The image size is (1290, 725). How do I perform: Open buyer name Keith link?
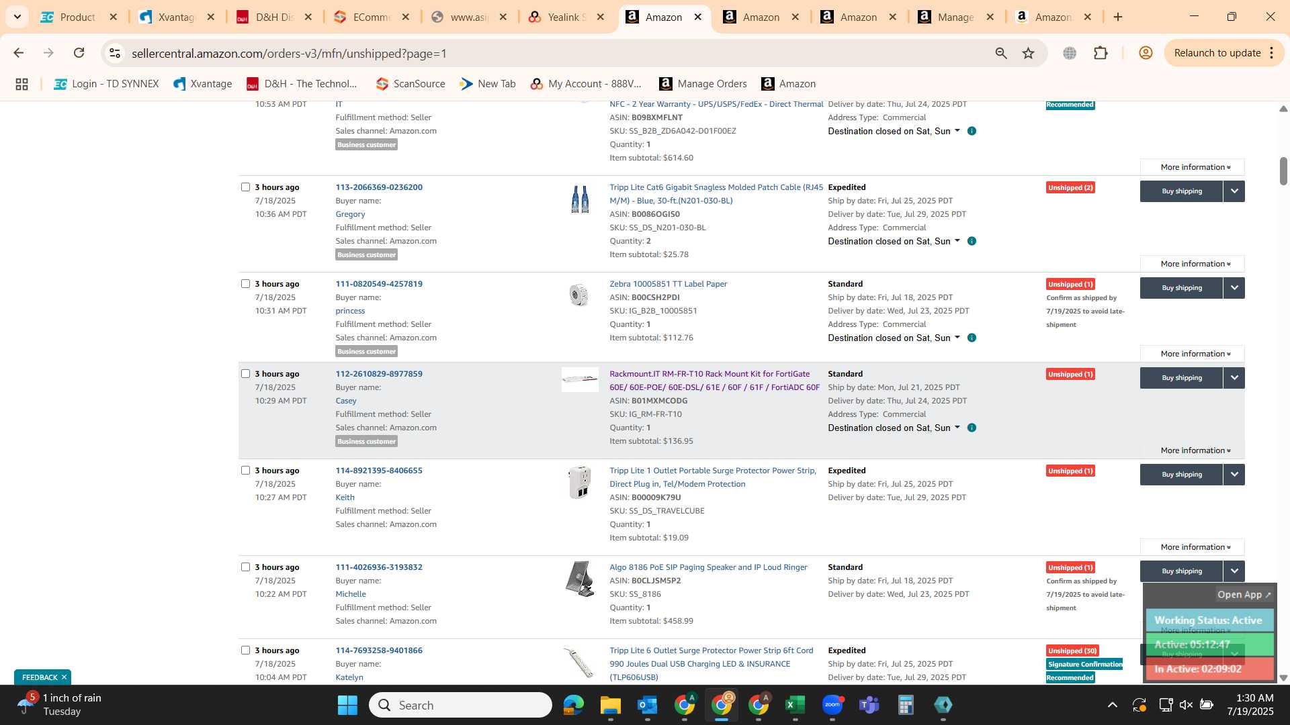click(345, 497)
